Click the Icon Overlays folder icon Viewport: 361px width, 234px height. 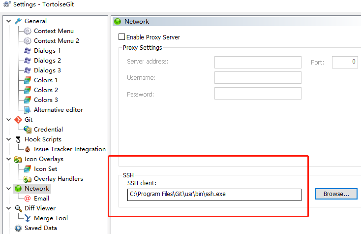point(18,159)
